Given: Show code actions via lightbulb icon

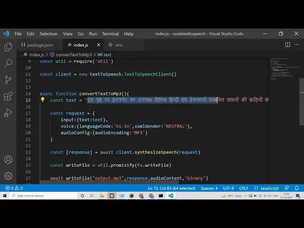Looking at the screenshot, I should (43, 100).
